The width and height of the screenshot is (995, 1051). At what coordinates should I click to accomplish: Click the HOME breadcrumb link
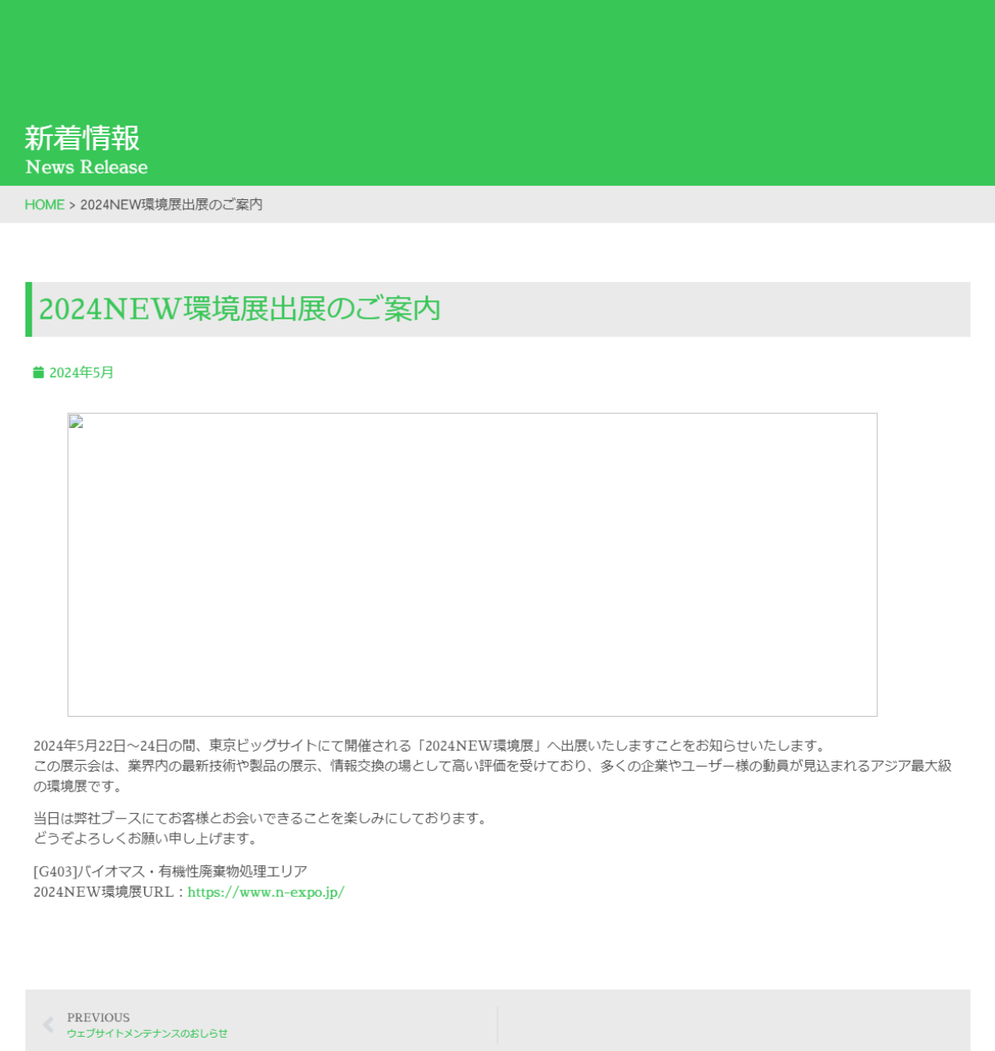[x=44, y=205]
